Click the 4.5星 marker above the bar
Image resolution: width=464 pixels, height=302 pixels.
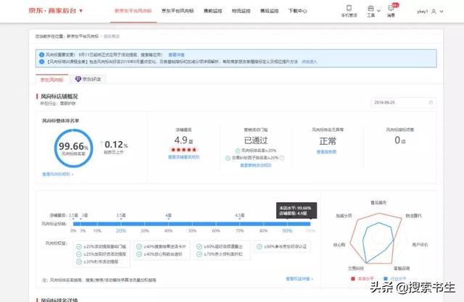click(x=240, y=215)
